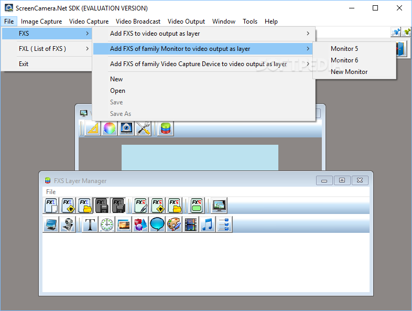
Task: Click the color wheel icon
Action: point(110,128)
